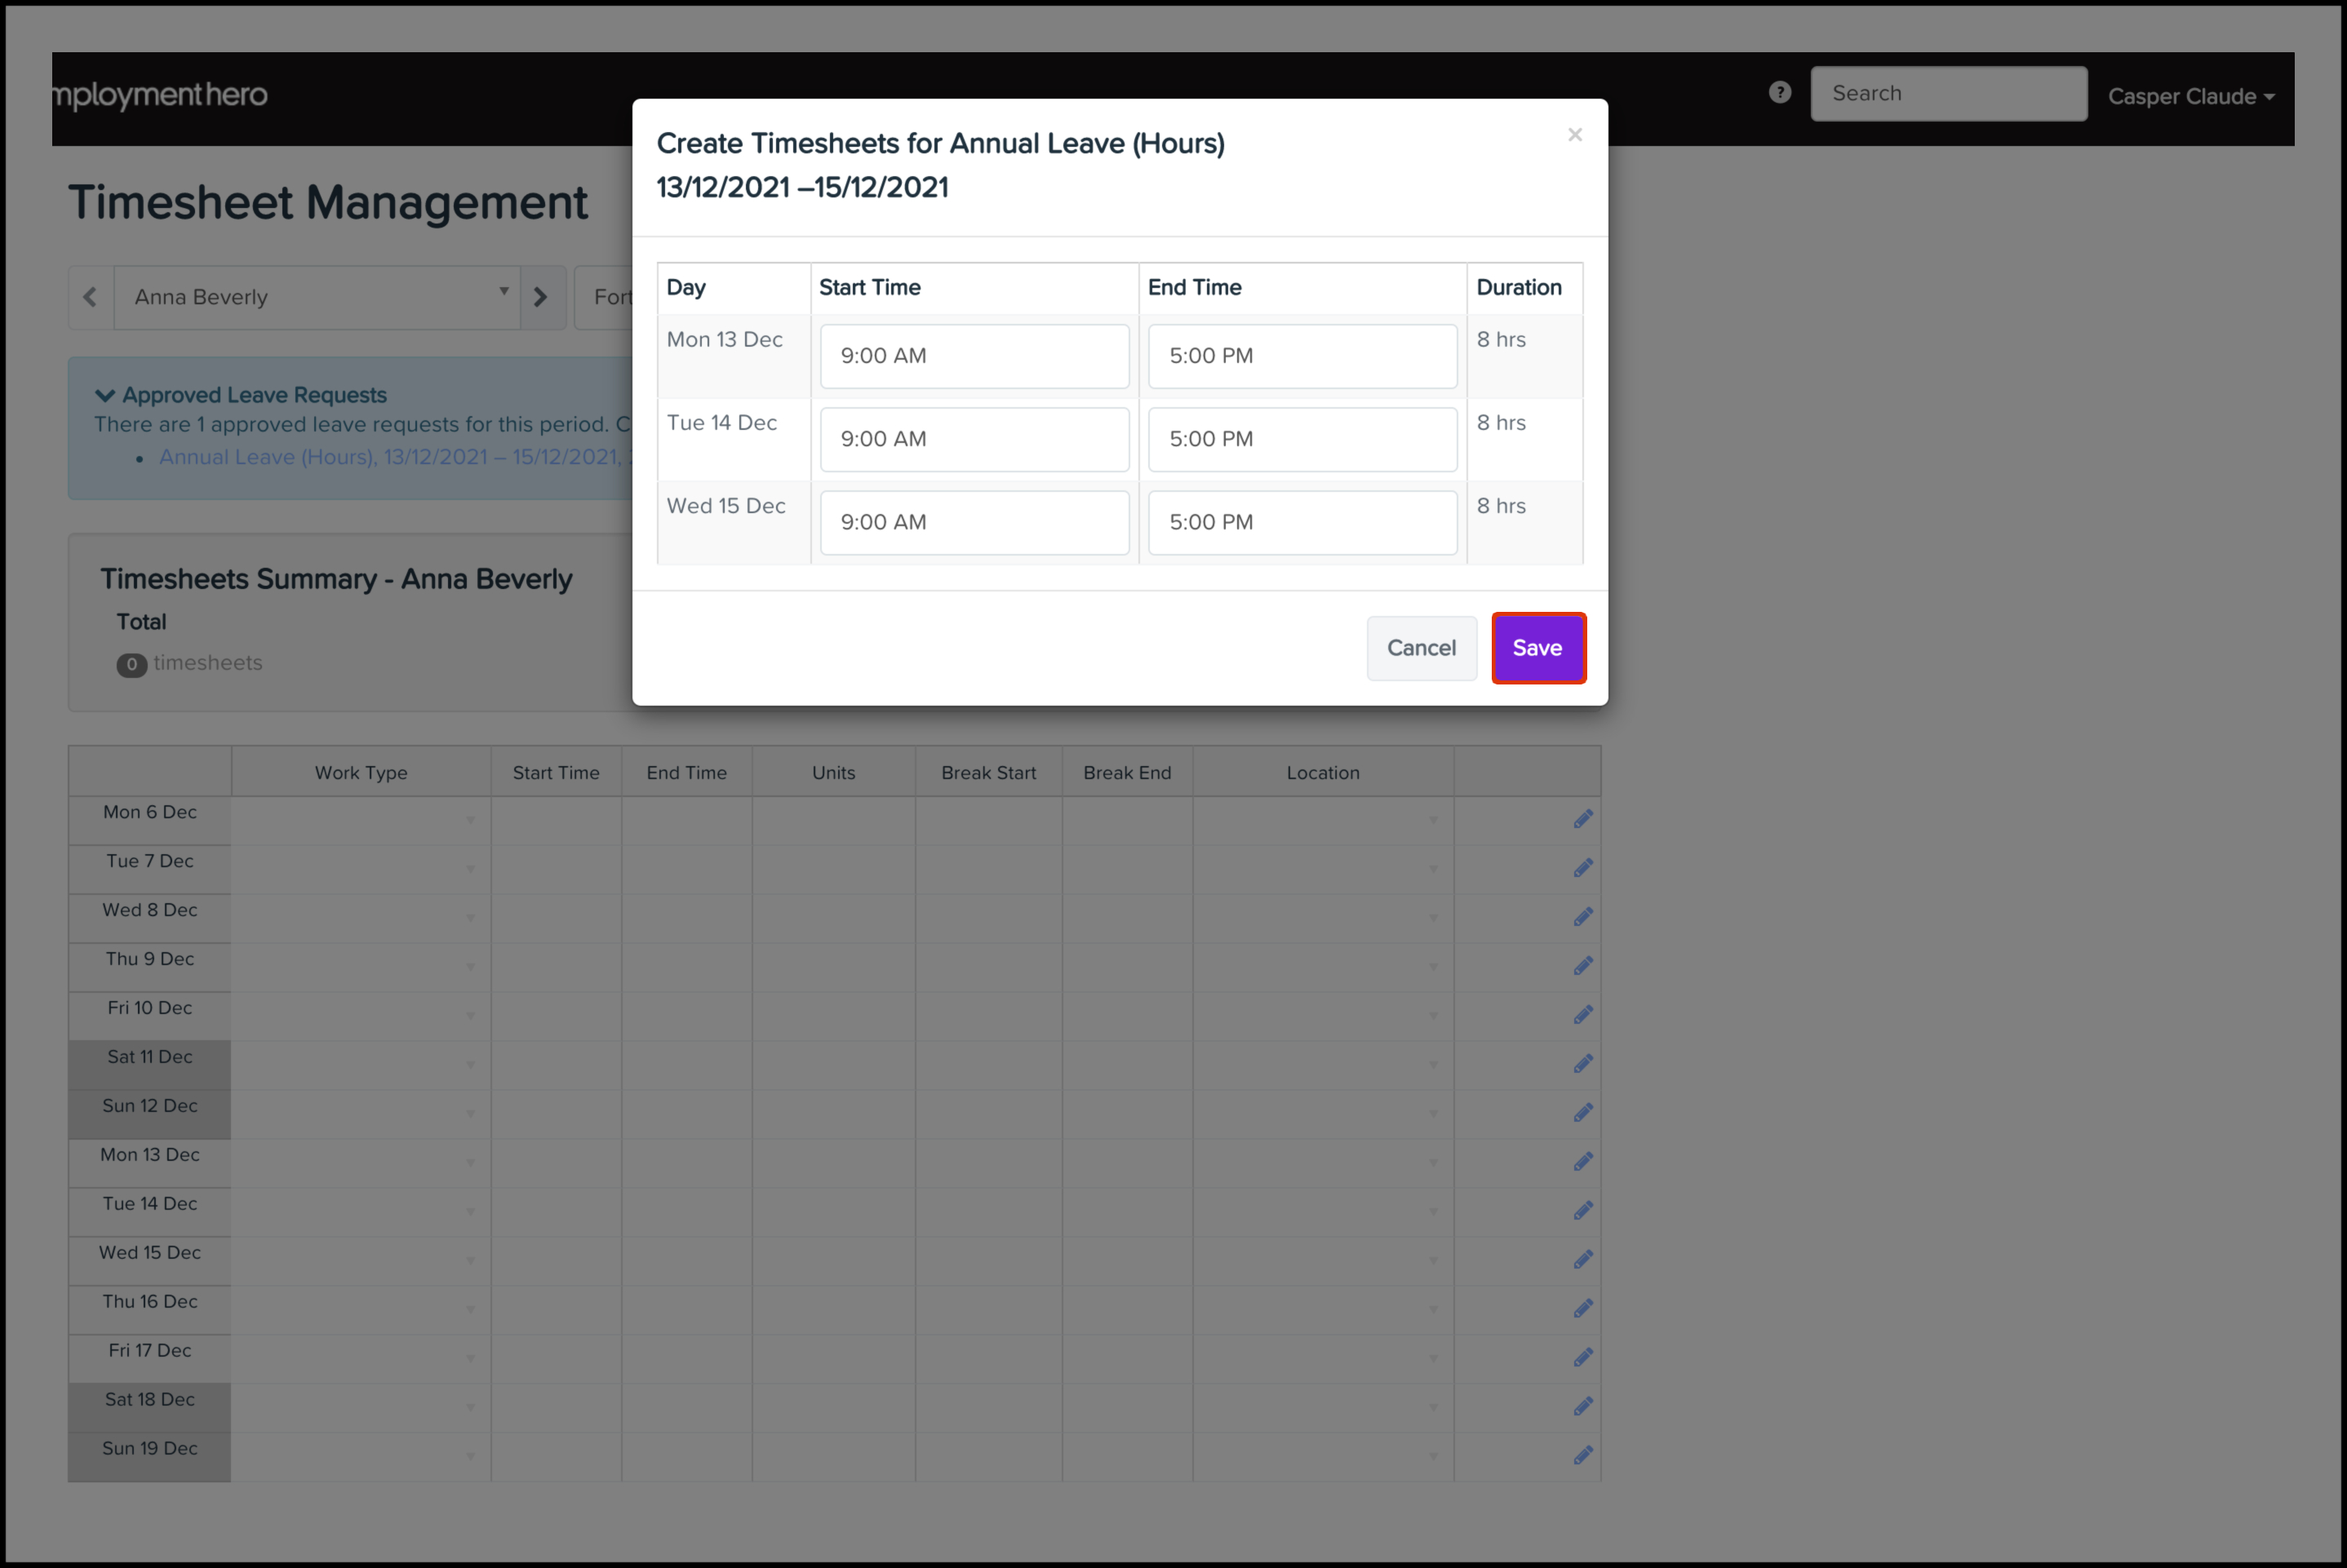Close the dialog with the X icon

1574,134
